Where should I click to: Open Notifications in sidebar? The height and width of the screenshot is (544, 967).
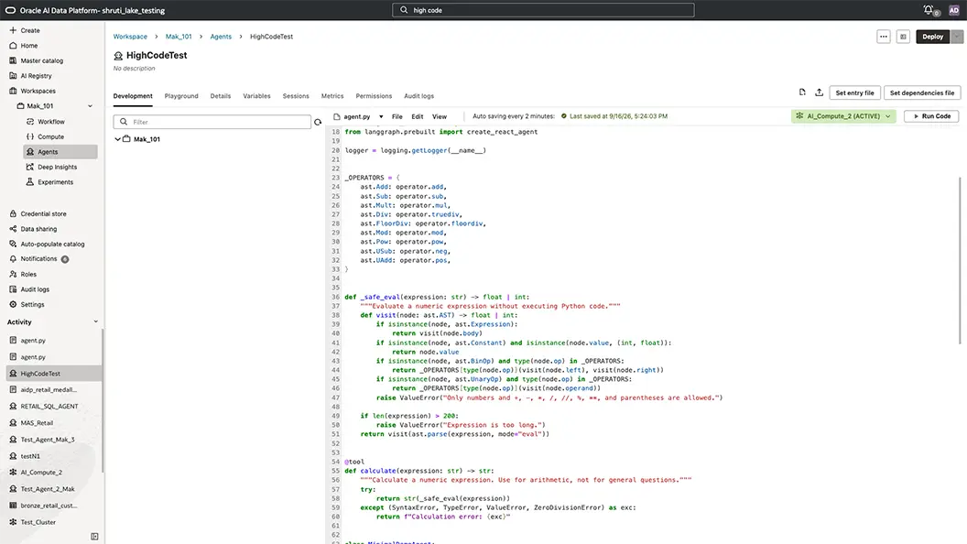(x=38, y=259)
